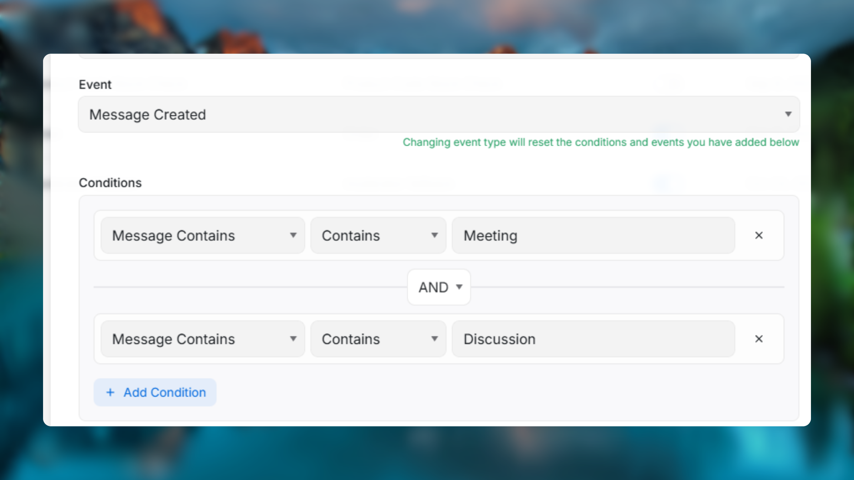Click the Event dropdown's arrow icon
This screenshot has height=480, width=854.
tap(788, 114)
